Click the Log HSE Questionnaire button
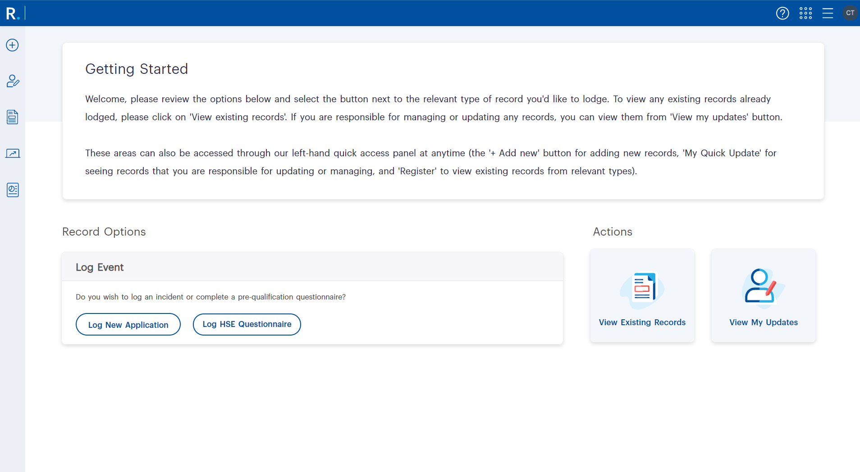The image size is (860, 472). coord(247,324)
